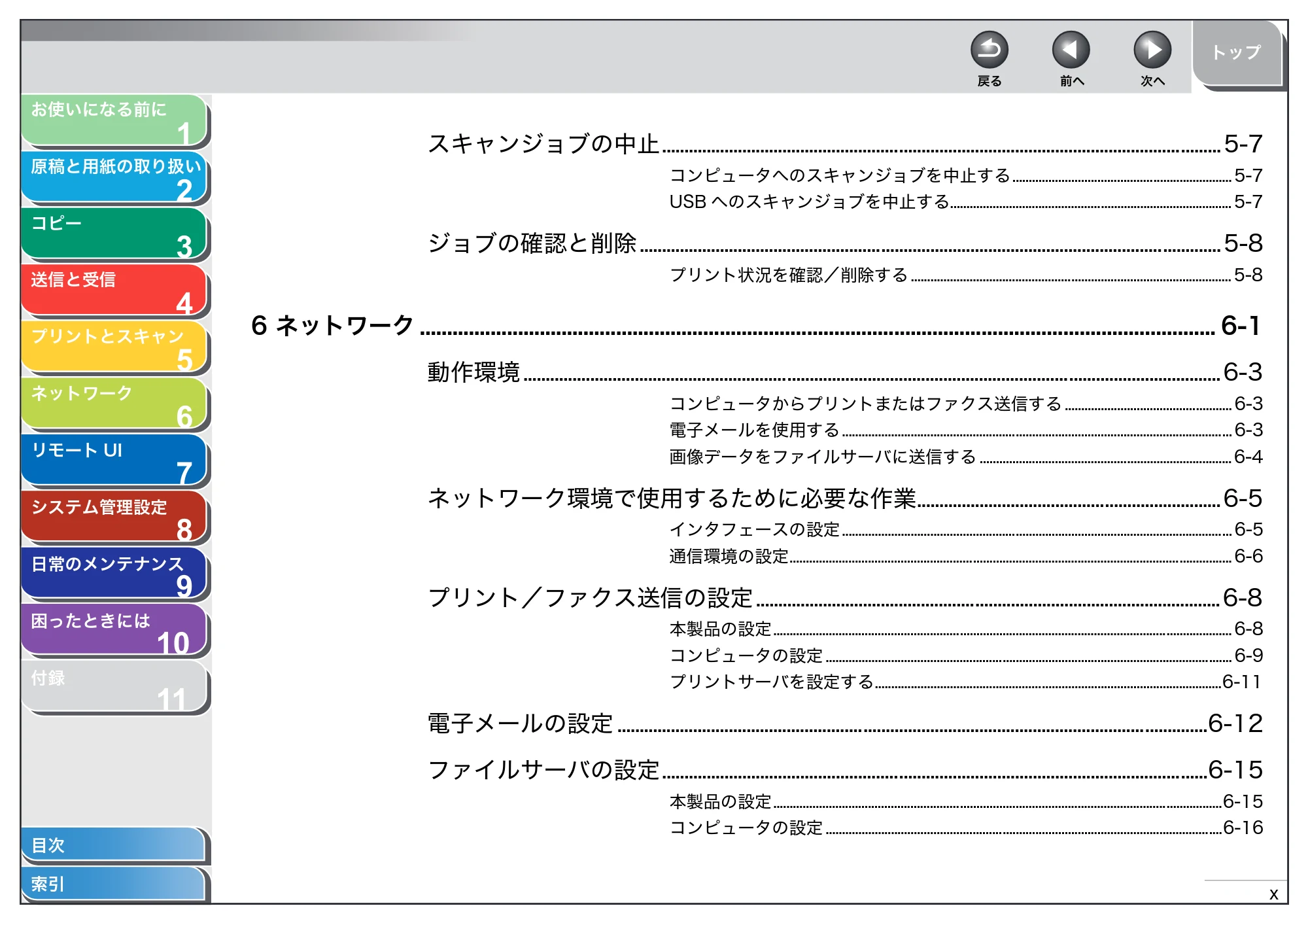Open chapter 1 お使いになる前に tab
Viewport: 1308px width, 925px height.
tap(114, 120)
